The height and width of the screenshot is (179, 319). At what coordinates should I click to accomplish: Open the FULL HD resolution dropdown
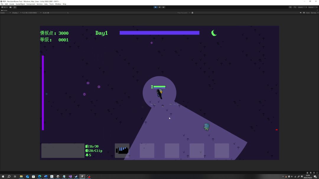32,13
